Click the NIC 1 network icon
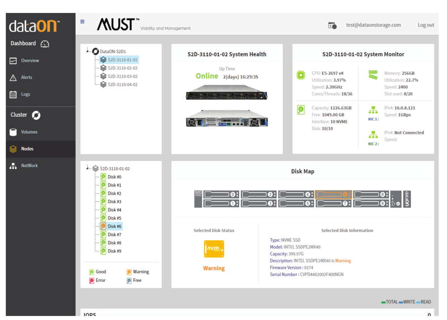Image resolution: width=447 pixels, height=320 pixels. point(373,110)
